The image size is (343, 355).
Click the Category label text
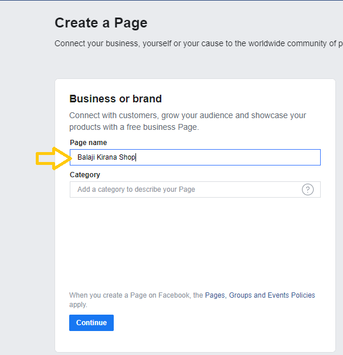(x=85, y=175)
